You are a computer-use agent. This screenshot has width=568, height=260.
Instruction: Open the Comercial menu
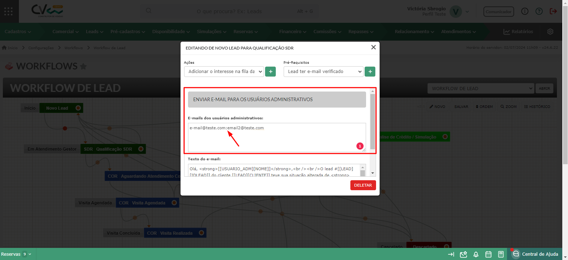tap(66, 32)
